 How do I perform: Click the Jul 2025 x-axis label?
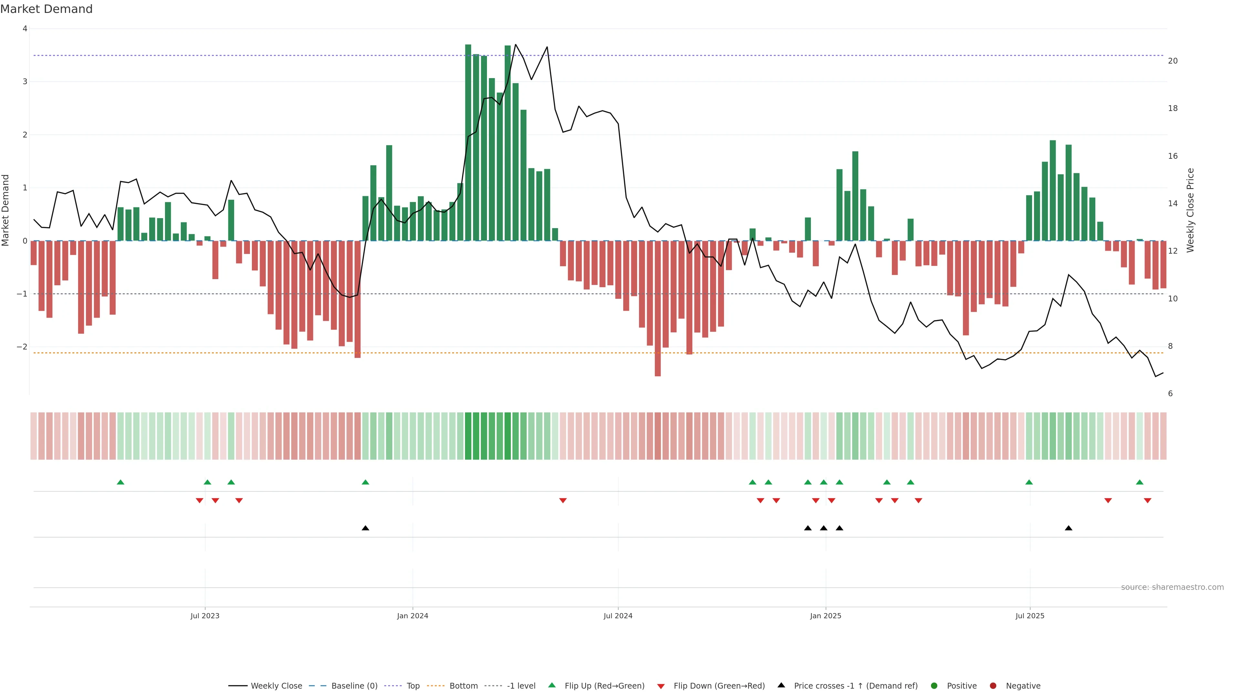pos(1030,616)
